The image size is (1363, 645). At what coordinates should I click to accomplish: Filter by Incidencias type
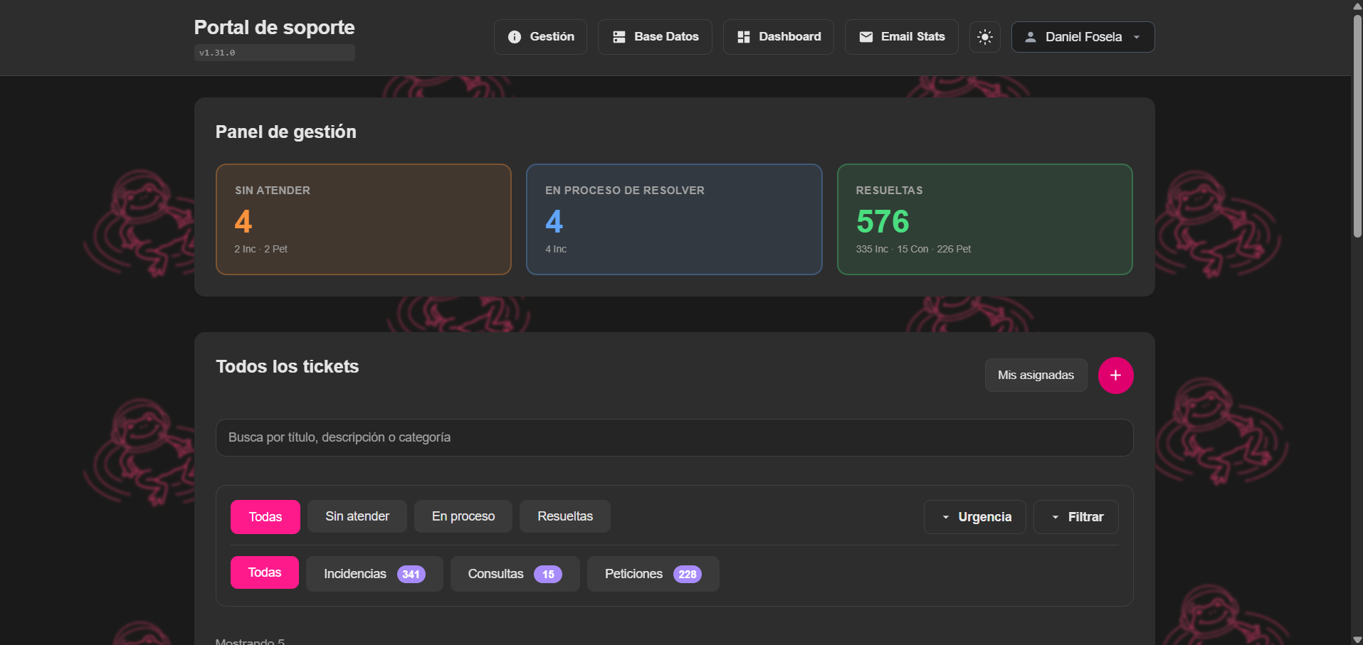pos(374,574)
